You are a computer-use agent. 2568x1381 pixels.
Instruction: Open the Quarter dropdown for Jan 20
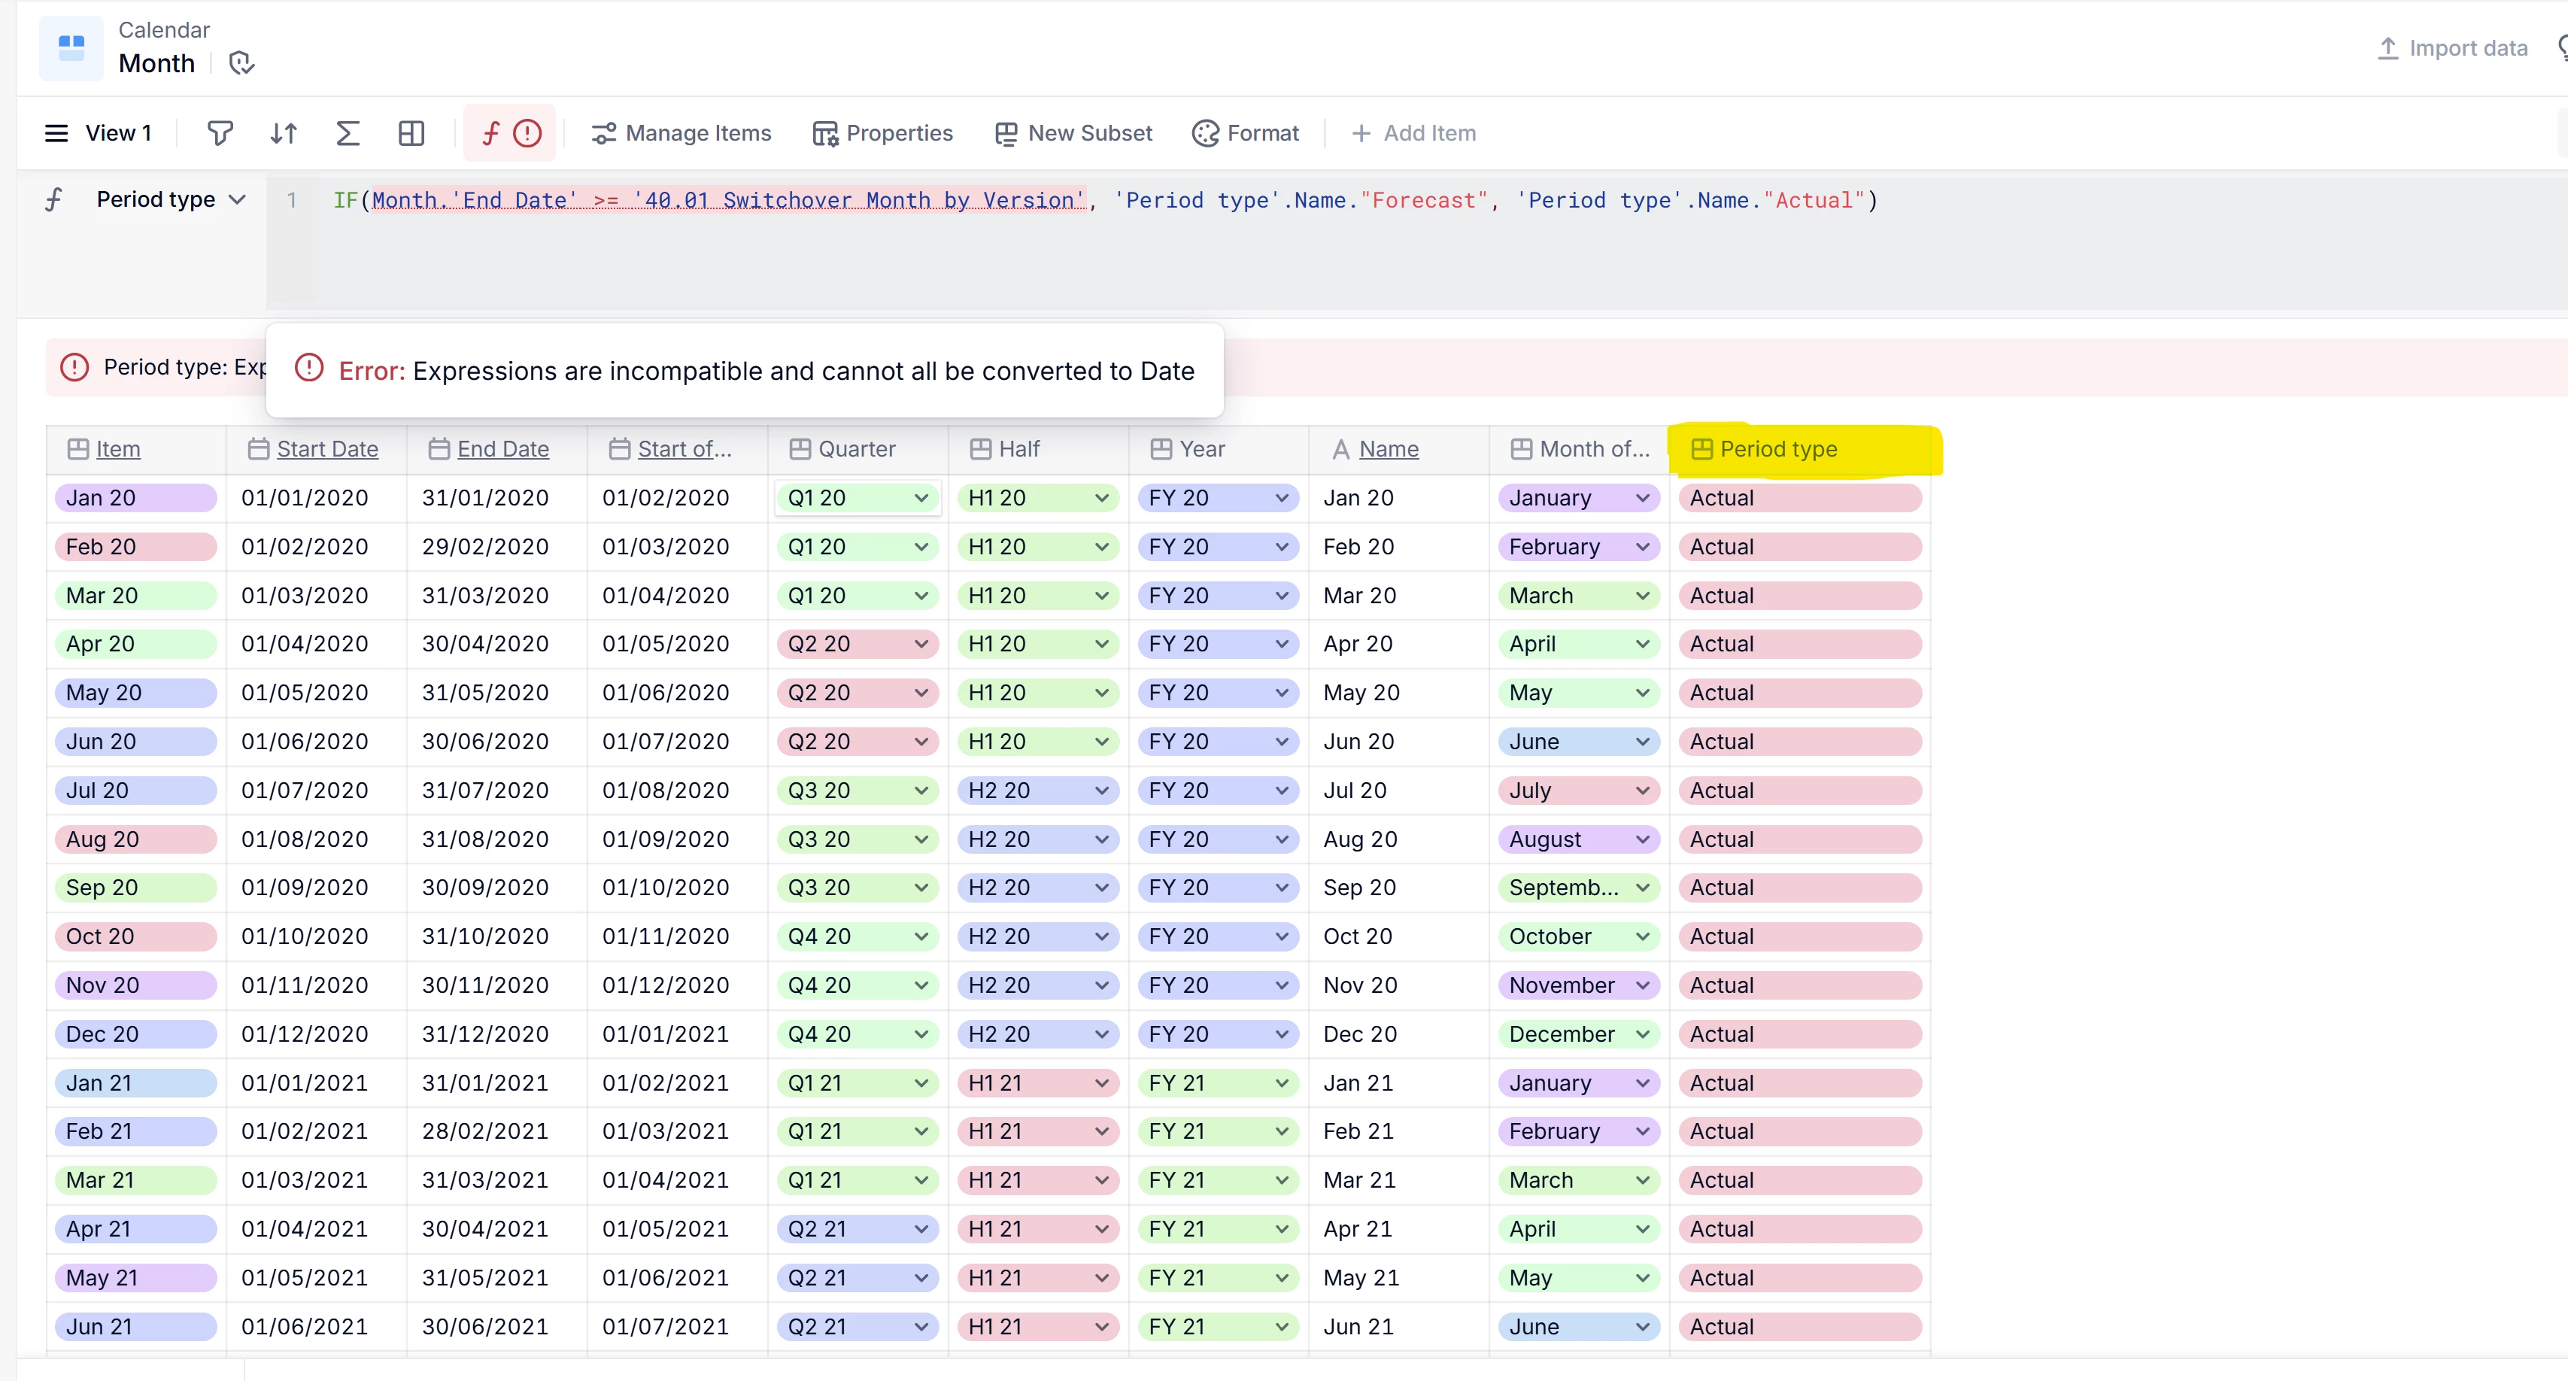pos(921,497)
